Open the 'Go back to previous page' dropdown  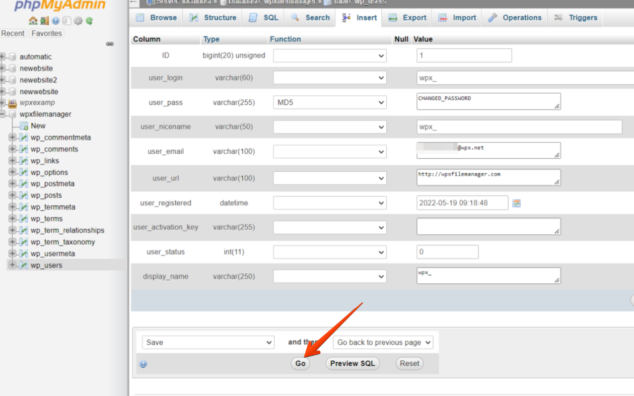[383, 342]
